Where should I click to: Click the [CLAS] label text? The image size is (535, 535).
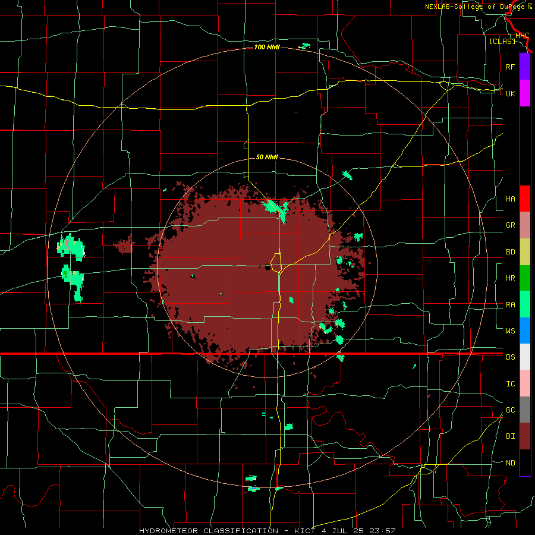click(502, 41)
